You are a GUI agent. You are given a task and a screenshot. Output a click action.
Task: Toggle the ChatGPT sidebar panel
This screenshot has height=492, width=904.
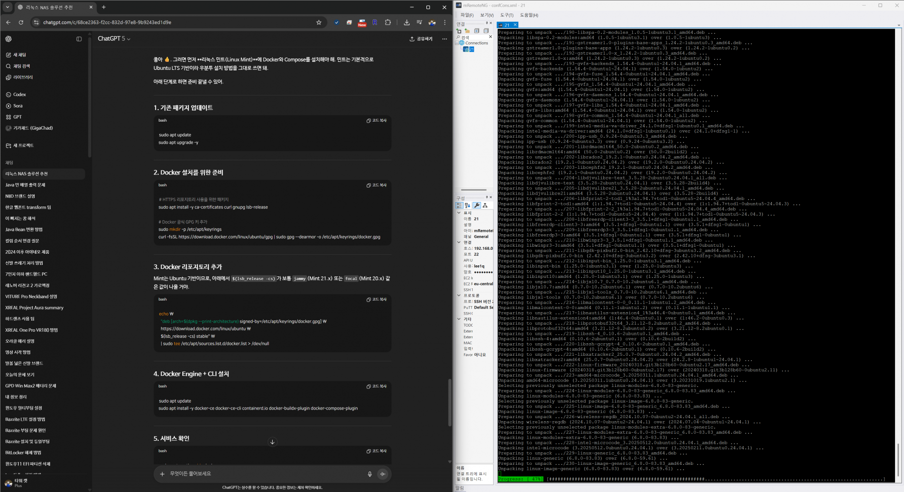point(79,39)
